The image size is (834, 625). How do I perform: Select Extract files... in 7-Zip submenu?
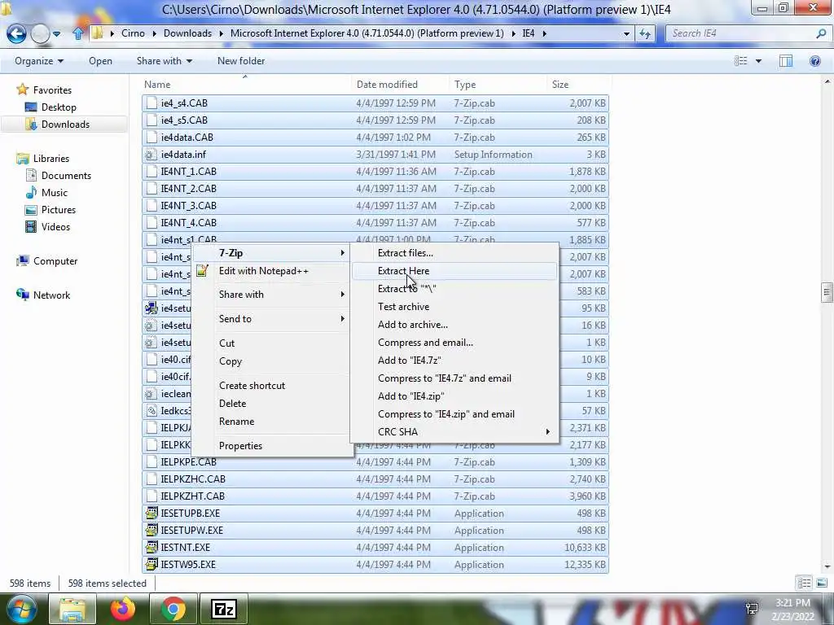click(454, 253)
